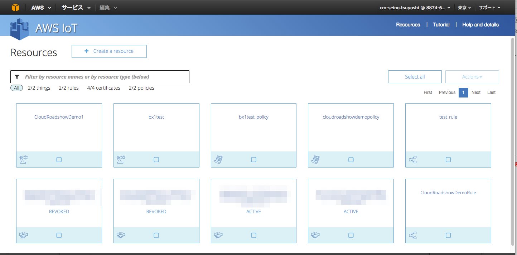Screen dimensions: 517x255
Task: Click the plus icon in Create a resource
Action: coord(86,51)
